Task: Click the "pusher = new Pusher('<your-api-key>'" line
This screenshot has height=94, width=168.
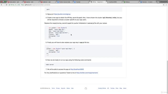Action: (x=61, y=49)
